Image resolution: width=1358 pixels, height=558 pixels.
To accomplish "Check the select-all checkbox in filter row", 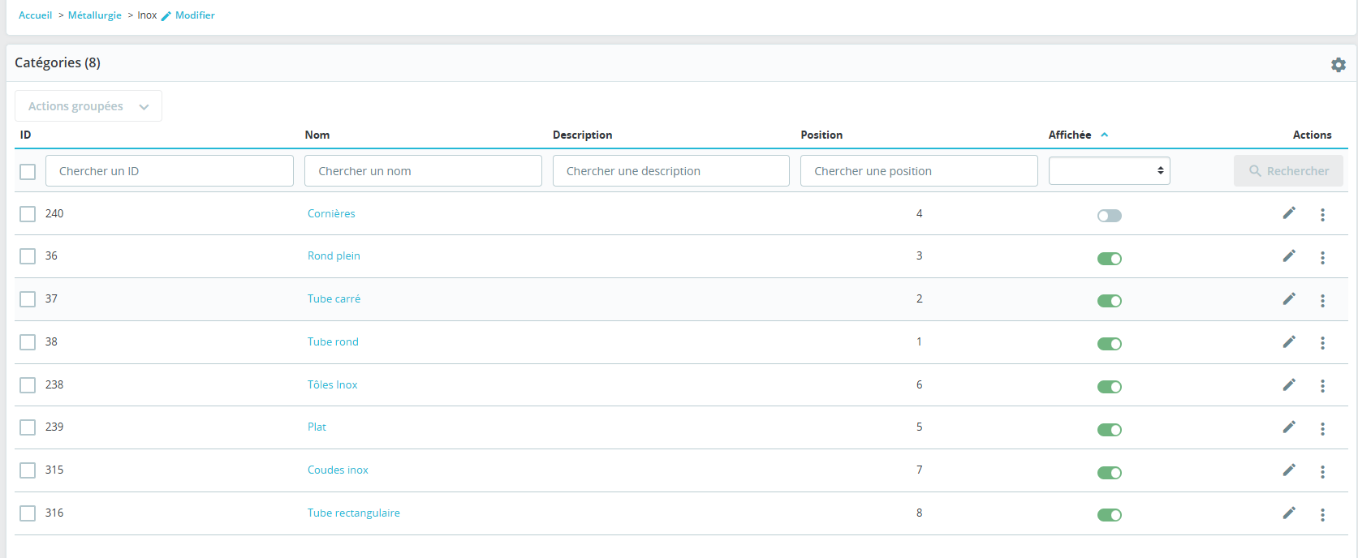I will (28, 172).
